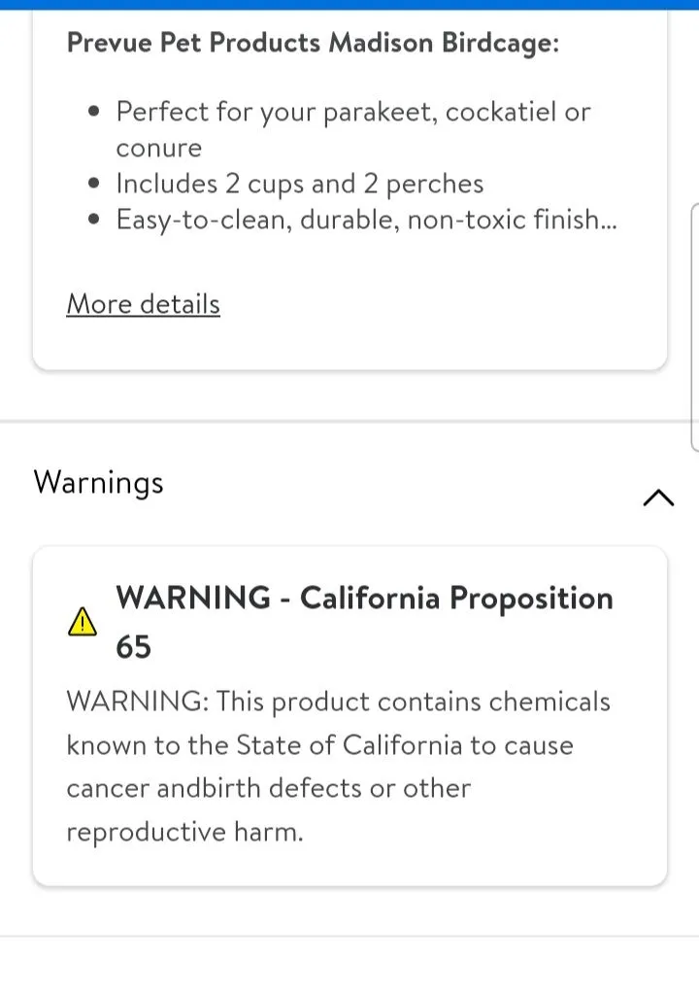This screenshot has width=699, height=995.
Task: Click the "WARNING - California Proposition" title
Action: click(364, 598)
